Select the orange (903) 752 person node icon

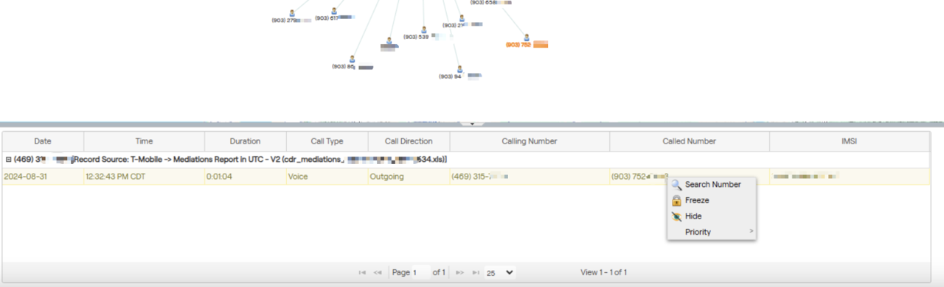point(527,38)
